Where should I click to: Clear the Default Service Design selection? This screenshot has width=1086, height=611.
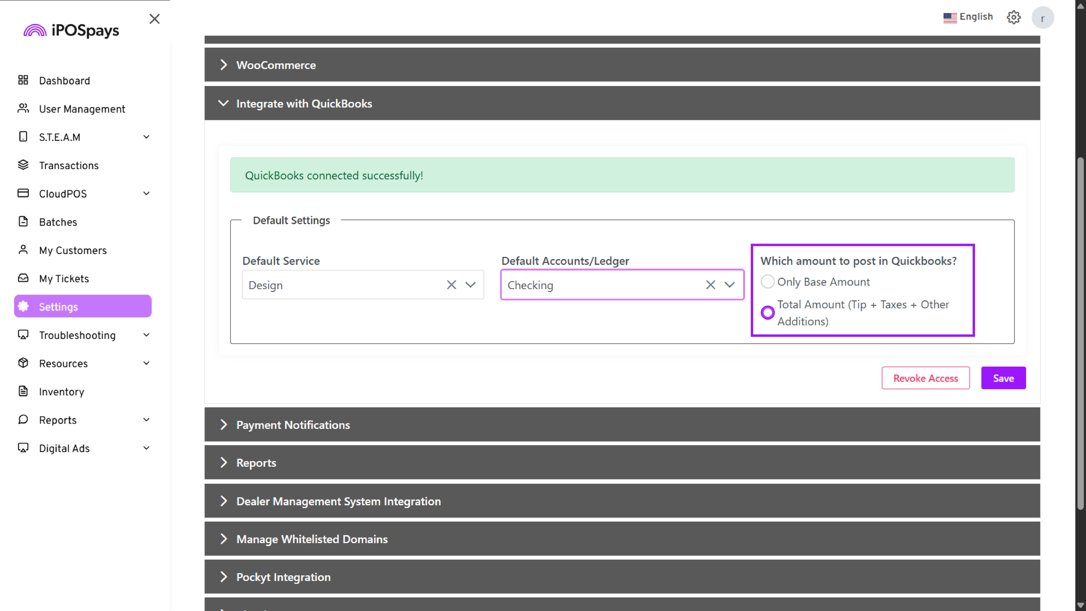(x=452, y=285)
